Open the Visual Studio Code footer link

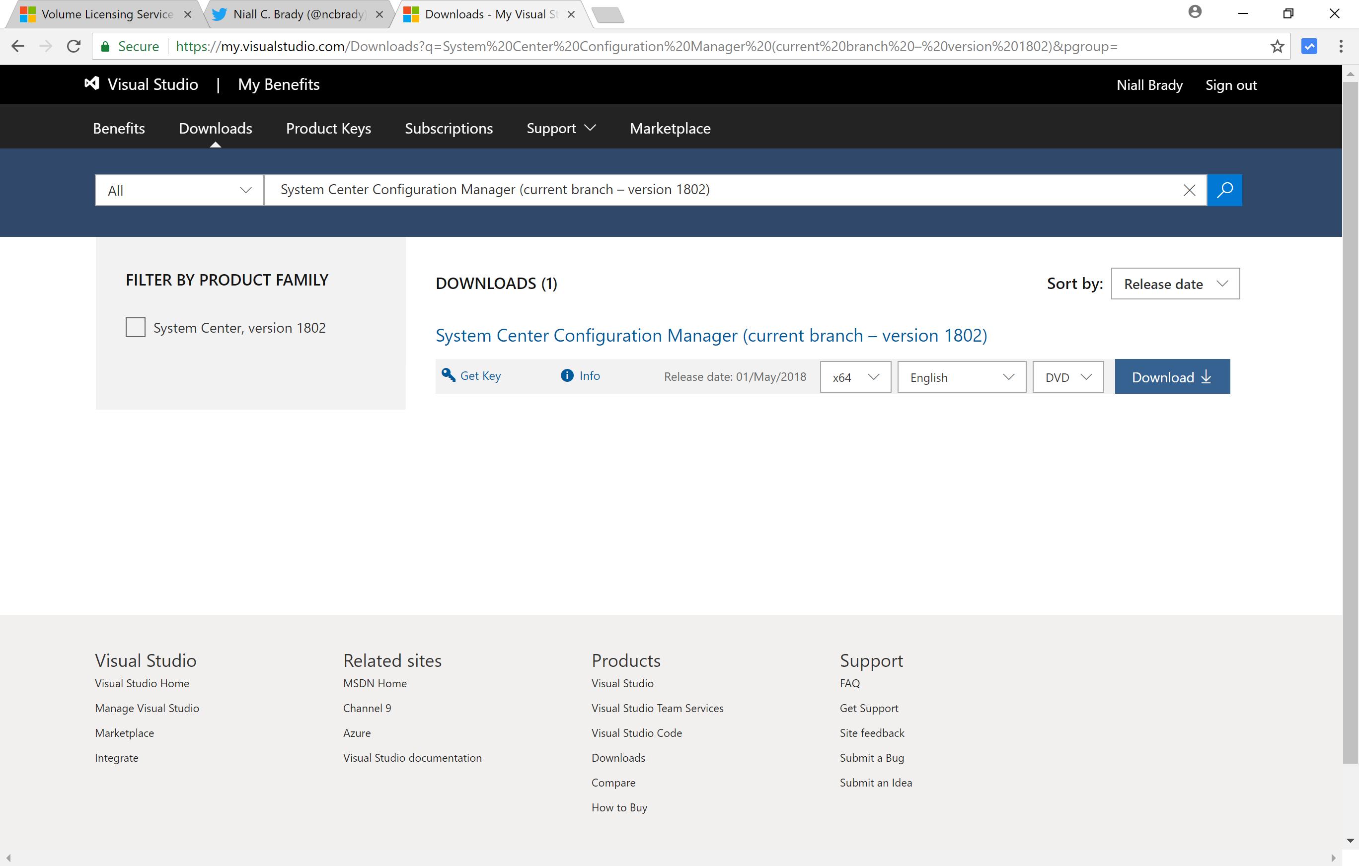pyautogui.click(x=637, y=732)
